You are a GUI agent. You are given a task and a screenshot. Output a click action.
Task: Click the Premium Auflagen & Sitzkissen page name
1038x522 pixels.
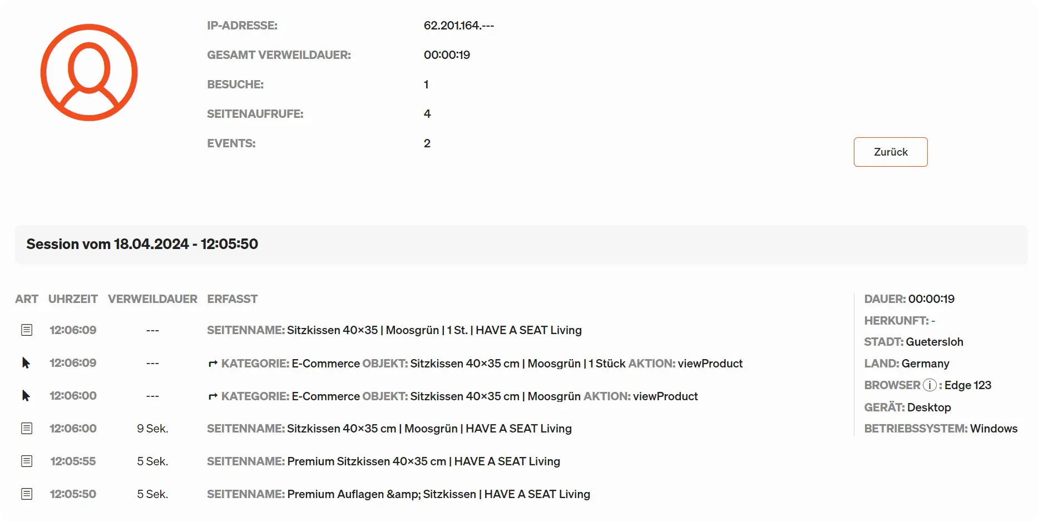click(438, 494)
